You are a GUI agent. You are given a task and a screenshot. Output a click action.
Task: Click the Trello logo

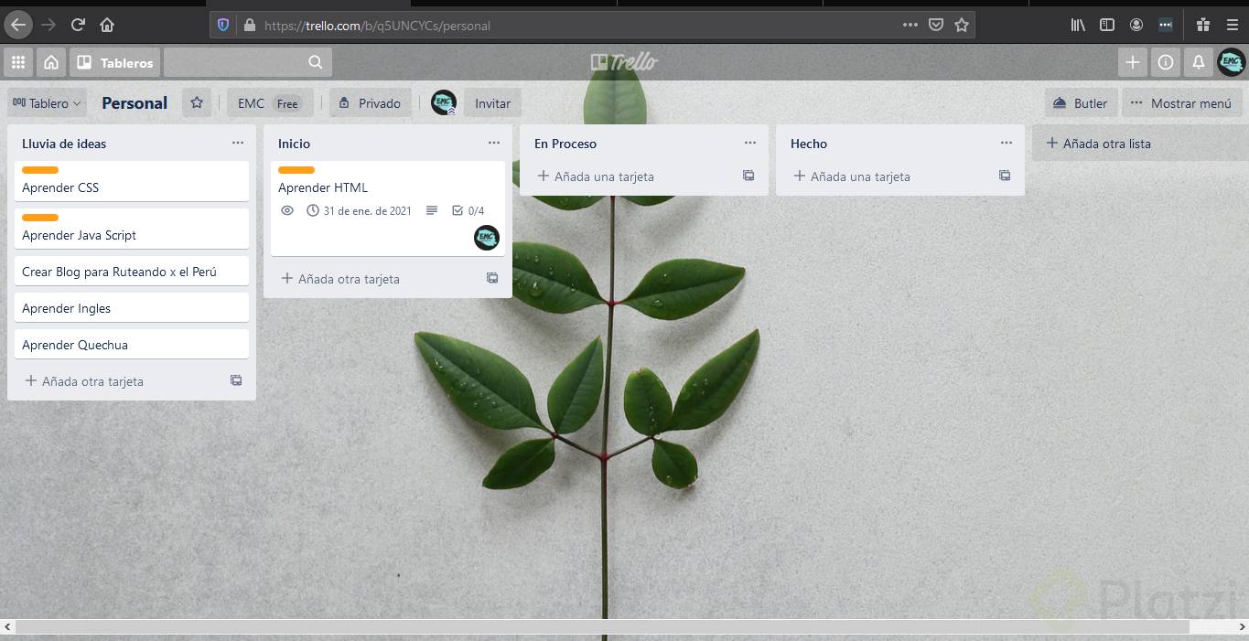coord(624,62)
